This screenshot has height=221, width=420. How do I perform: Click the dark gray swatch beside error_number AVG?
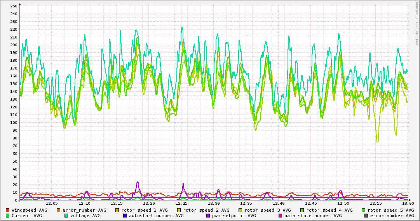point(366,216)
